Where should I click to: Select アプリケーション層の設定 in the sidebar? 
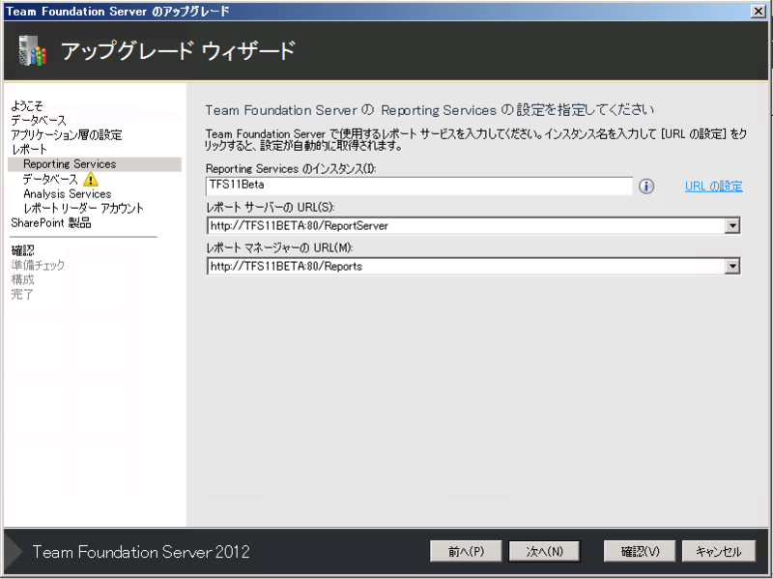67,134
